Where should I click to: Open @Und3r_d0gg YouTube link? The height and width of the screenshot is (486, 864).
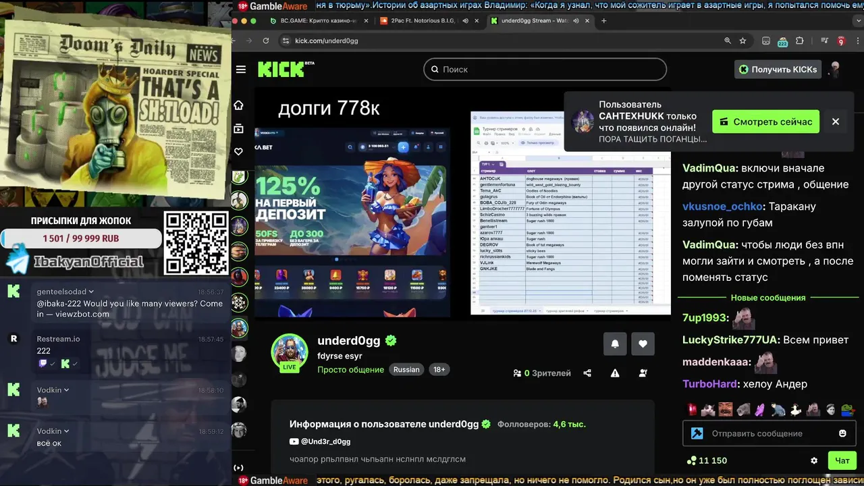(320, 441)
